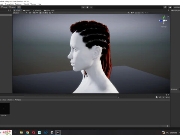
Task: Click the Scene search field dropdown arrow
Action: pyautogui.click(x=145, y=13)
